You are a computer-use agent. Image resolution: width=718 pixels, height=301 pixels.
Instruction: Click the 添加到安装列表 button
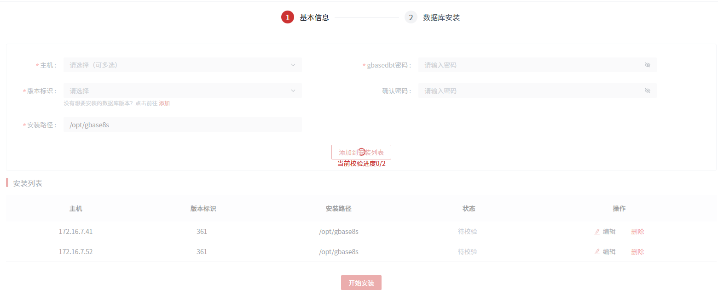361,152
